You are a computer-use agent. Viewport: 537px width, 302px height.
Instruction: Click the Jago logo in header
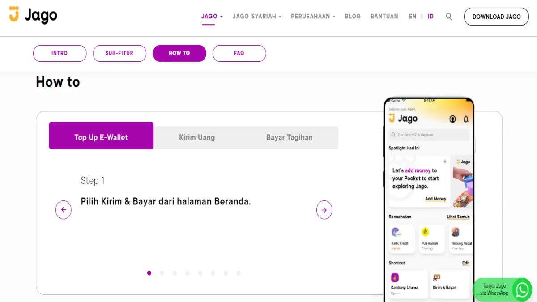point(33,16)
